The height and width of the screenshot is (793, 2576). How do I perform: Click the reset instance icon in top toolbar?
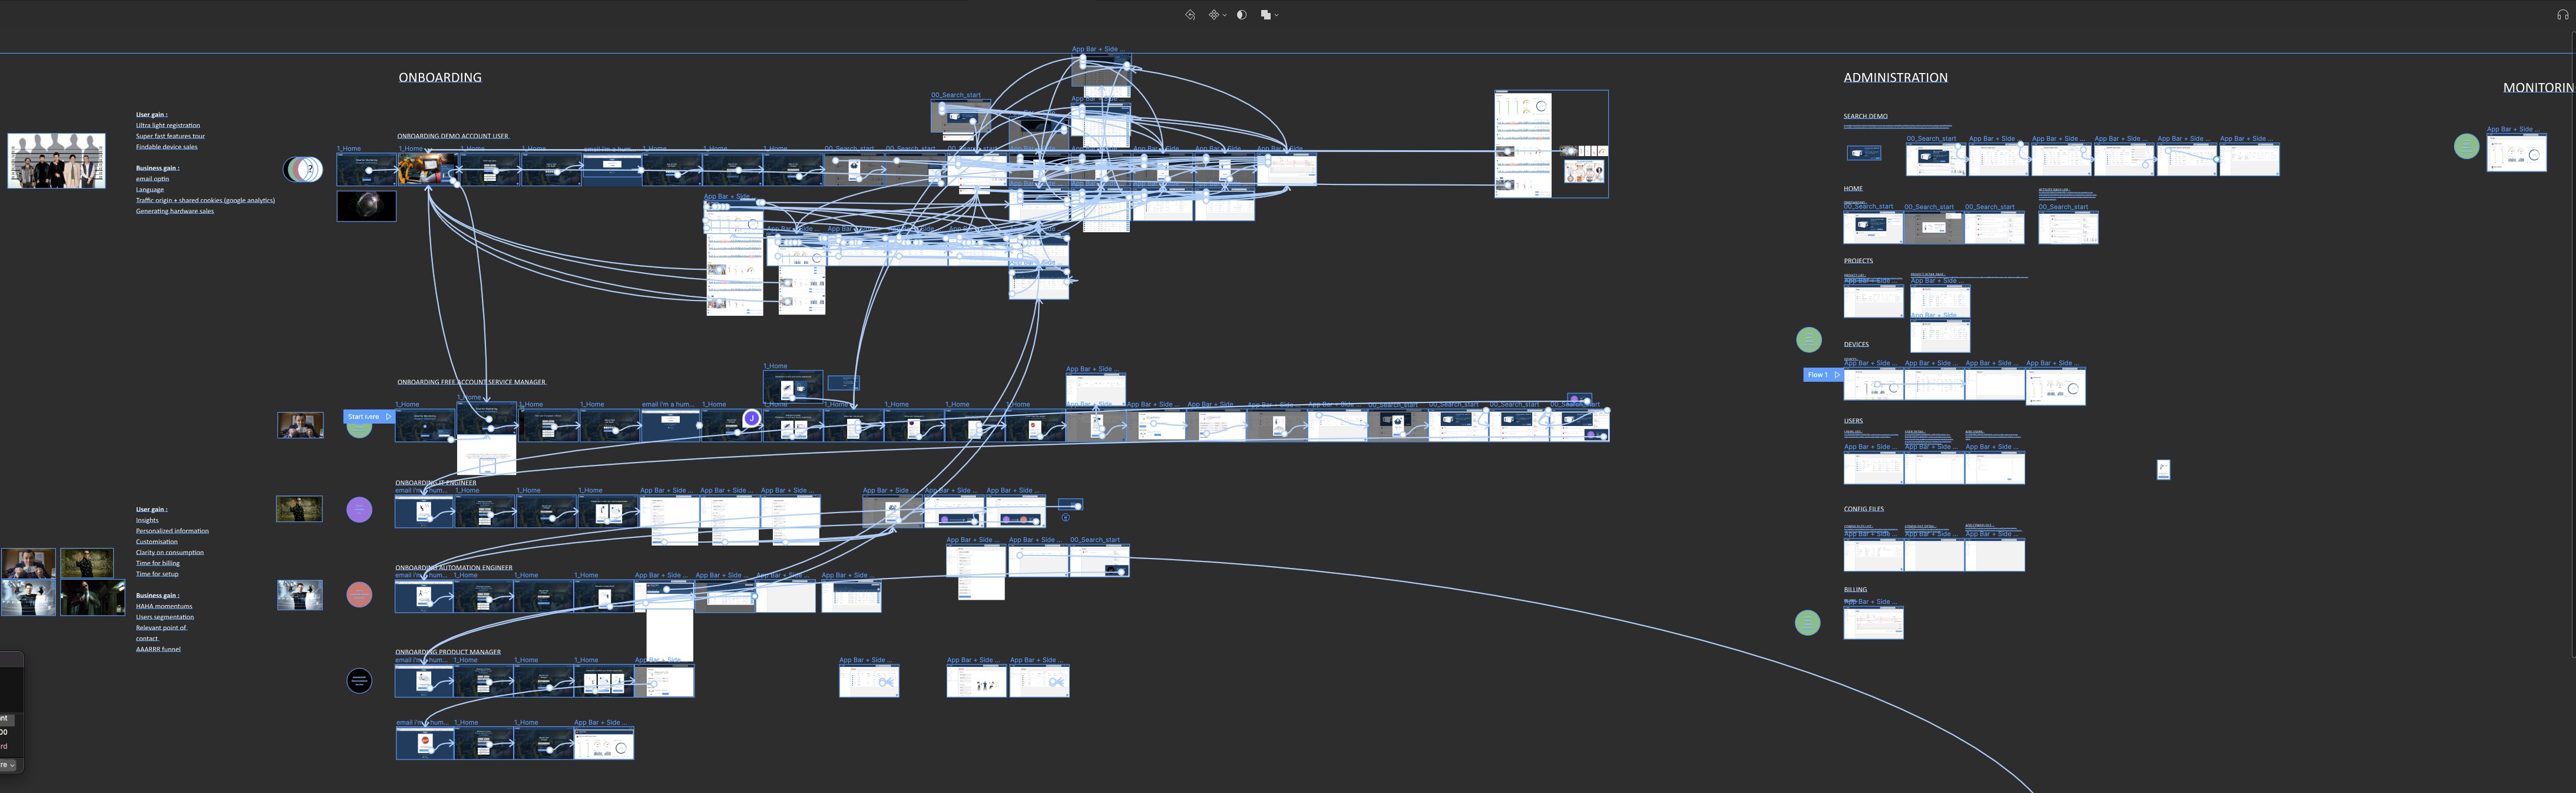(1190, 15)
